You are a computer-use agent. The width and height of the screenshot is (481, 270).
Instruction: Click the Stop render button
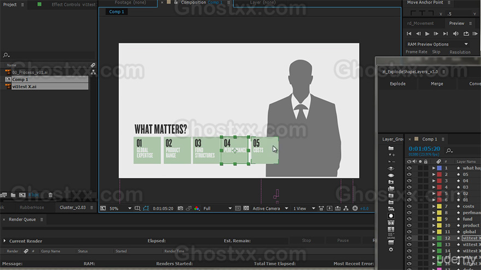[x=306, y=241]
